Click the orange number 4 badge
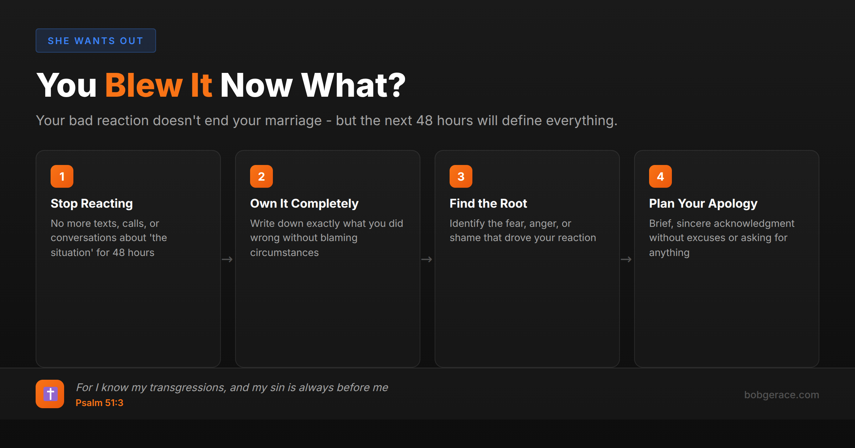855x448 pixels. pos(660,176)
